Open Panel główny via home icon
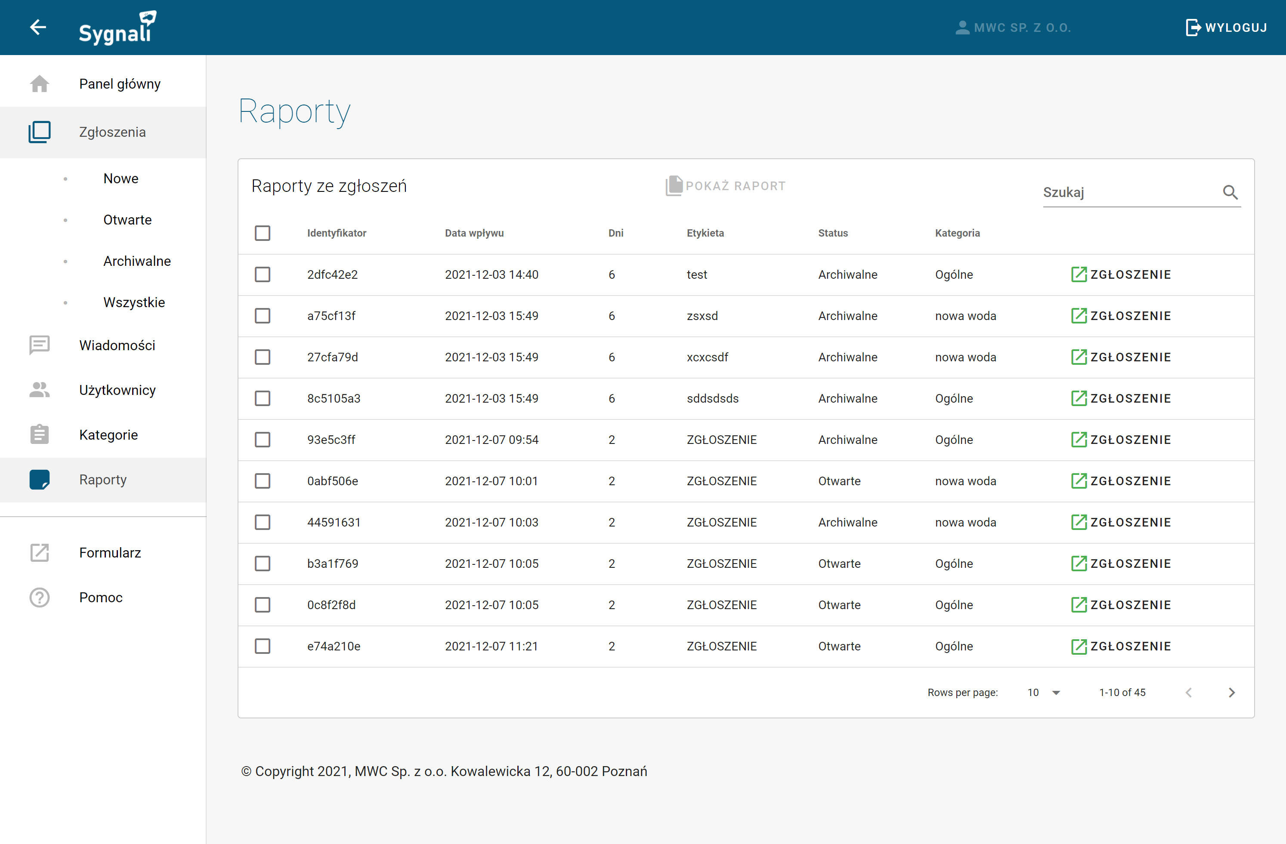The height and width of the screenshot is (844, 1286). point(40,84)
